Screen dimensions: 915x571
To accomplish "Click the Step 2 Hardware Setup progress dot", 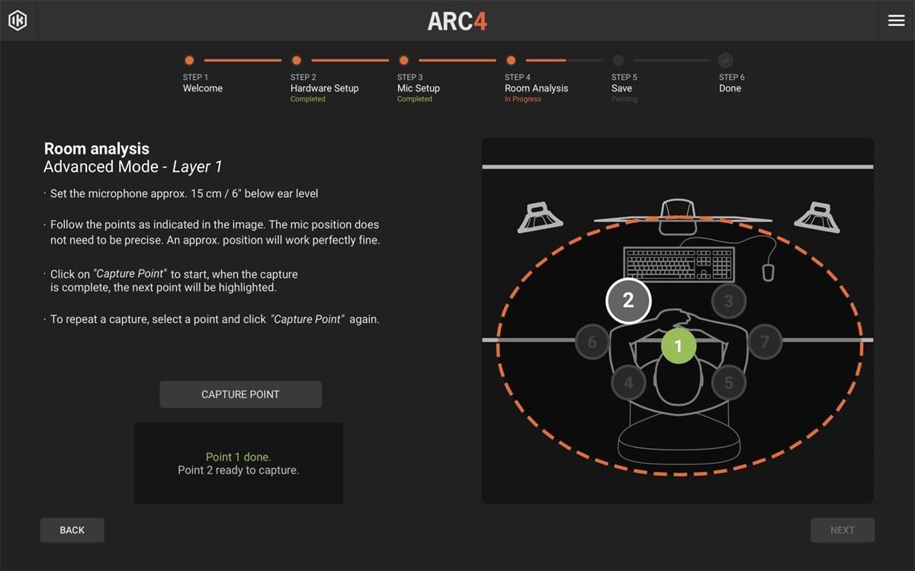I will [x=297, y=60].
